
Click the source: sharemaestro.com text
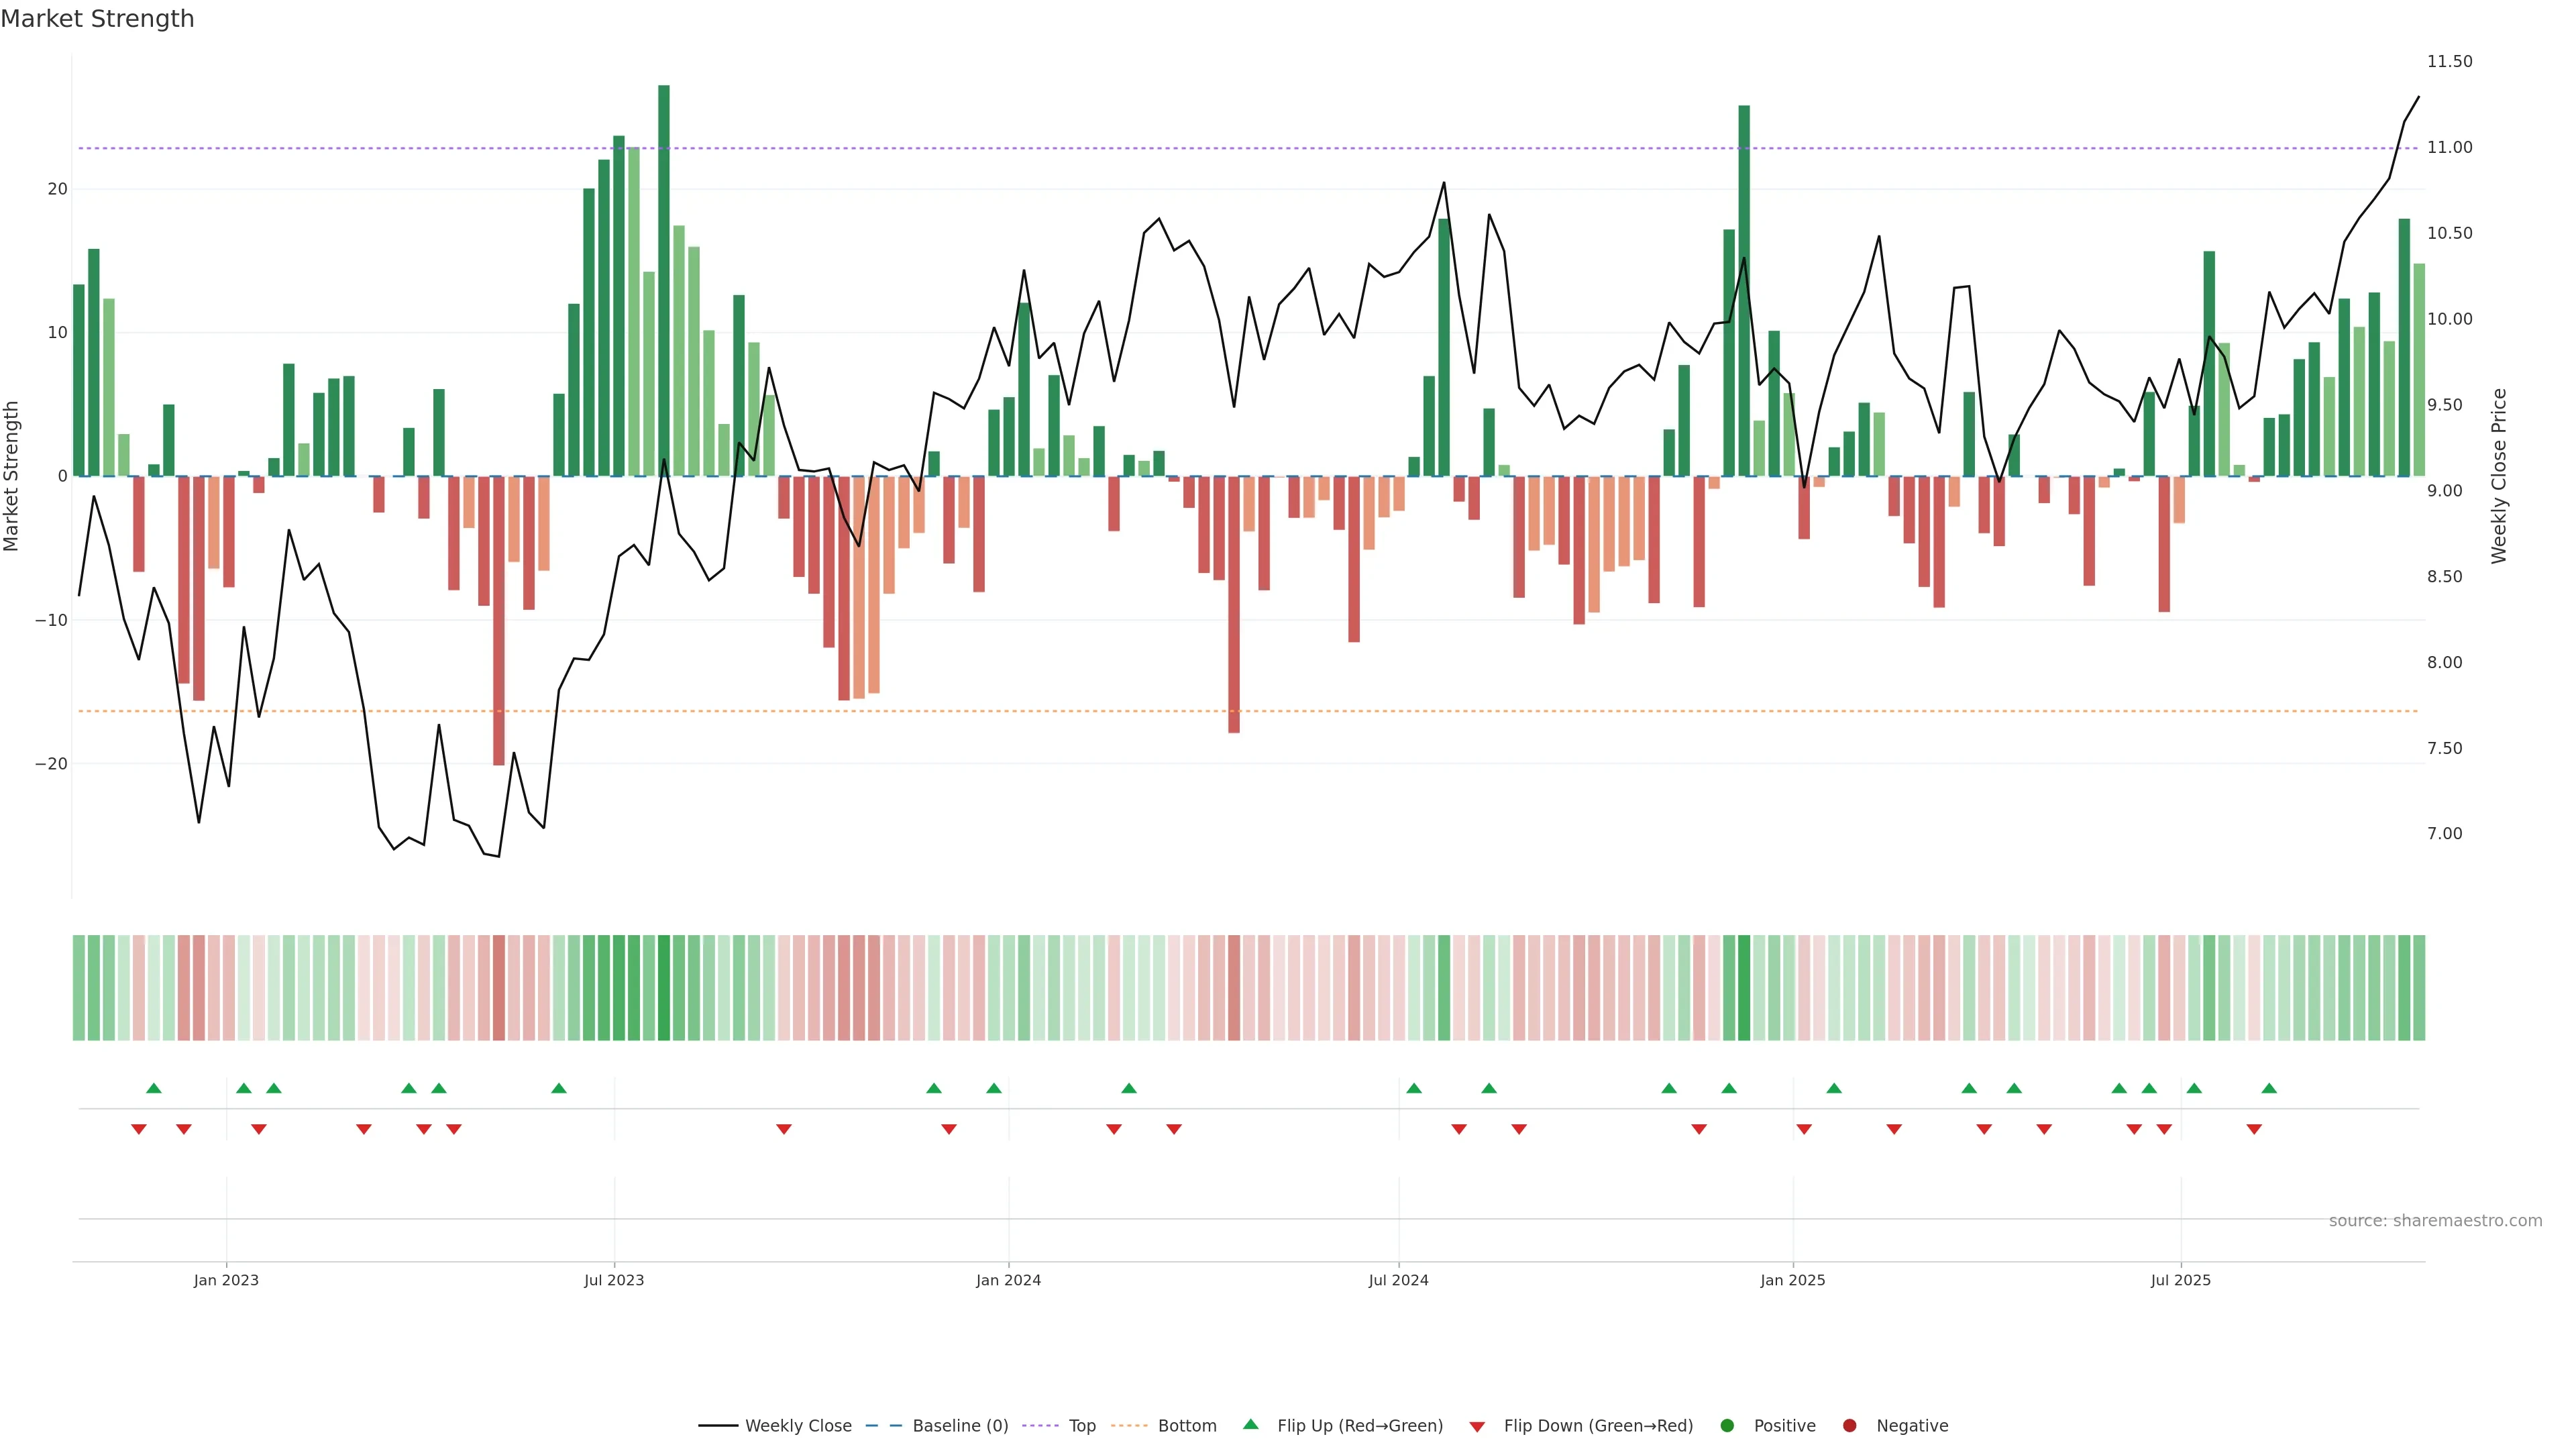pos(2435,1221)
